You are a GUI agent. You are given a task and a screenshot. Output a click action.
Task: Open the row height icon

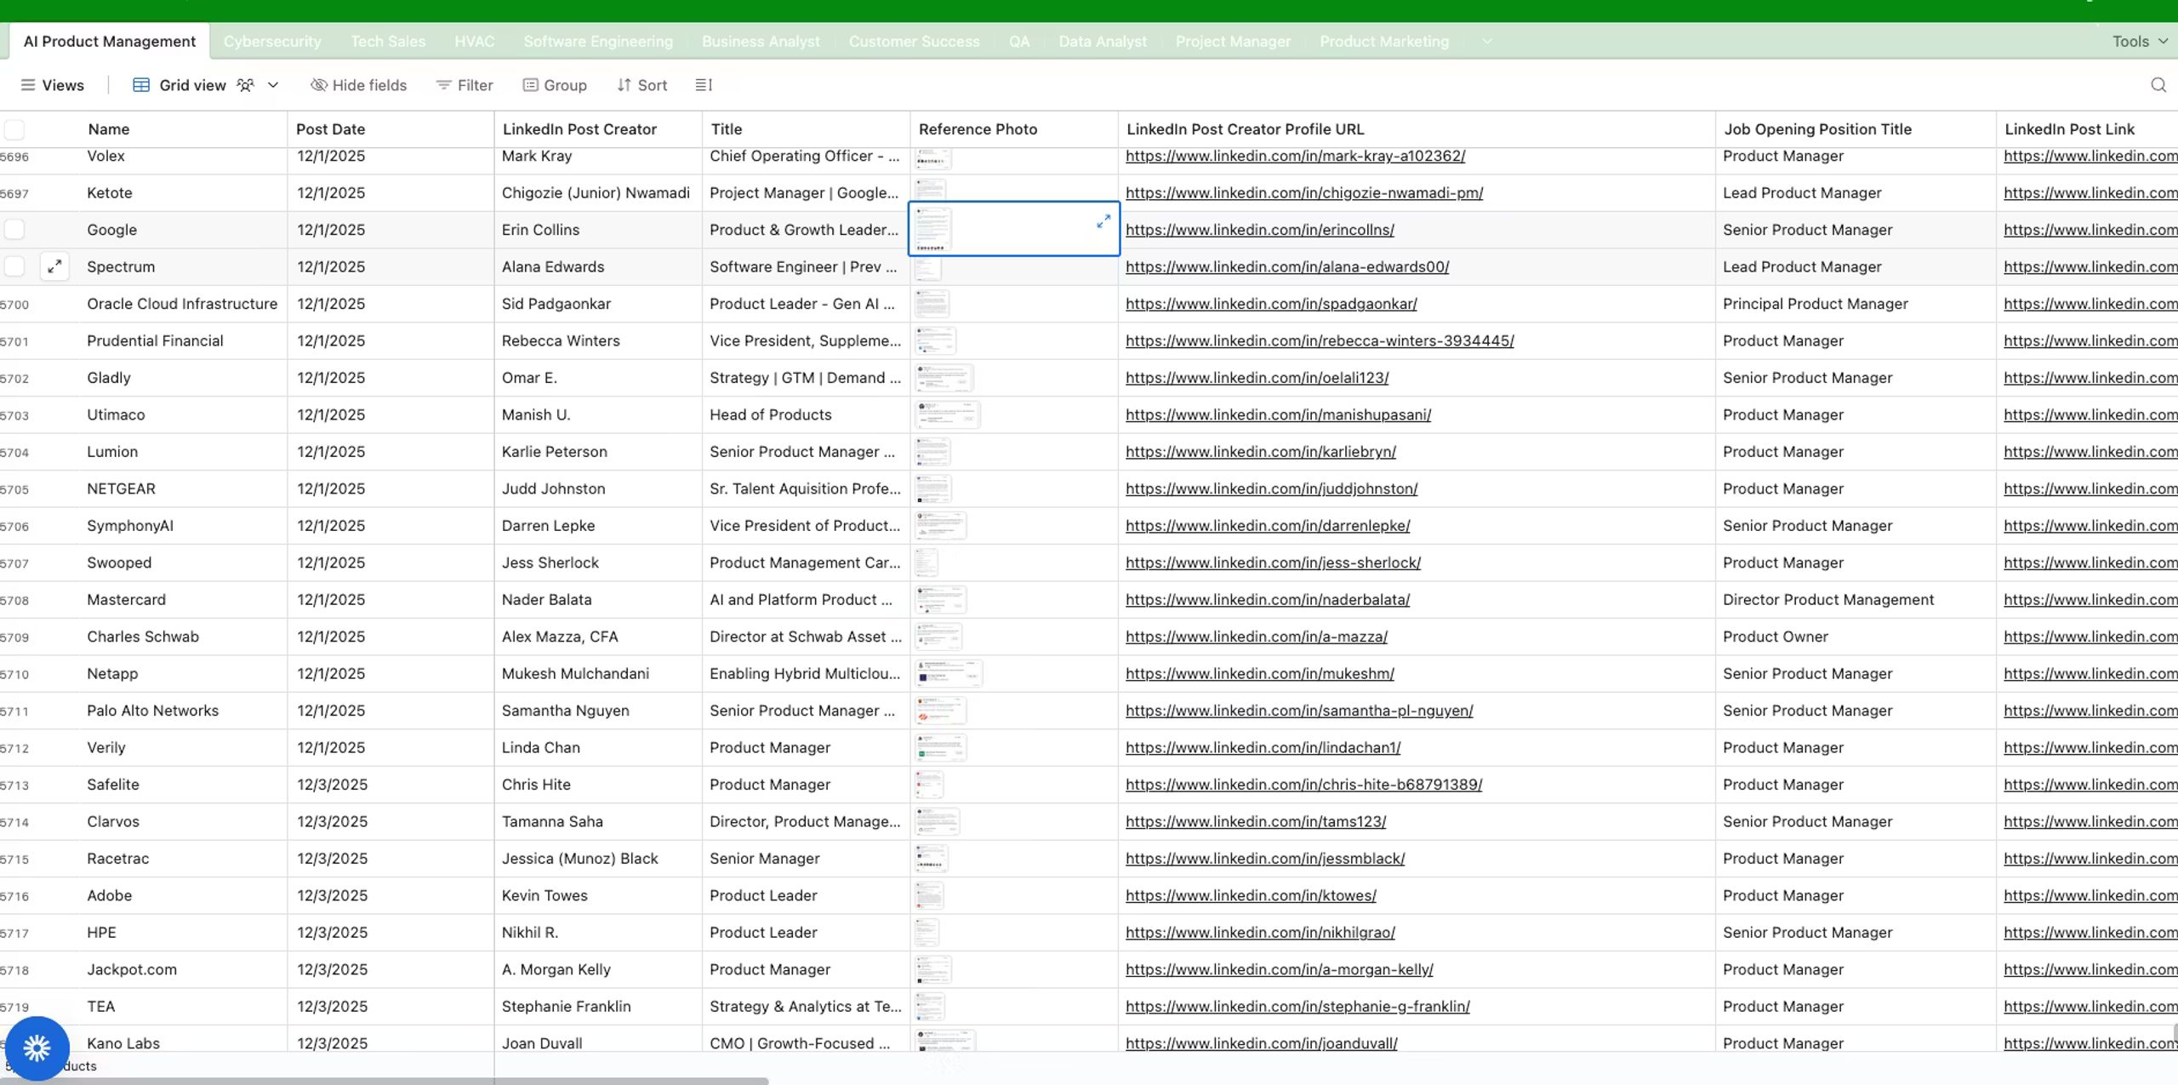pos(704,85)
